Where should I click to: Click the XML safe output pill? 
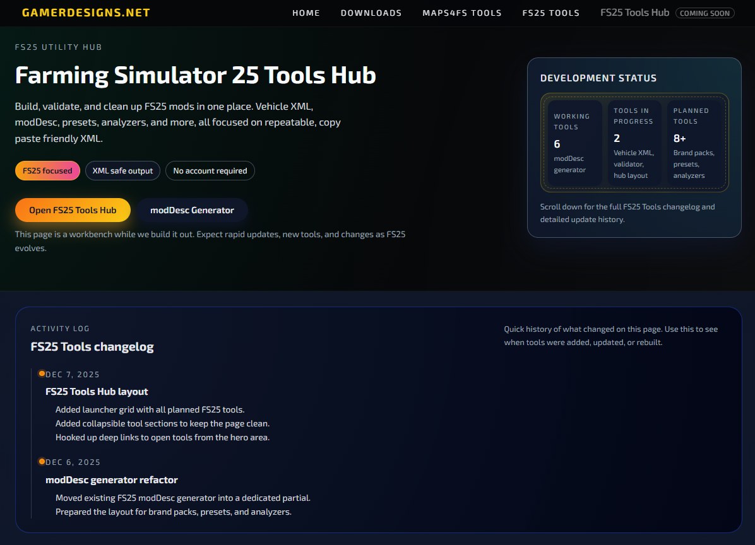[x=122, y=171]
